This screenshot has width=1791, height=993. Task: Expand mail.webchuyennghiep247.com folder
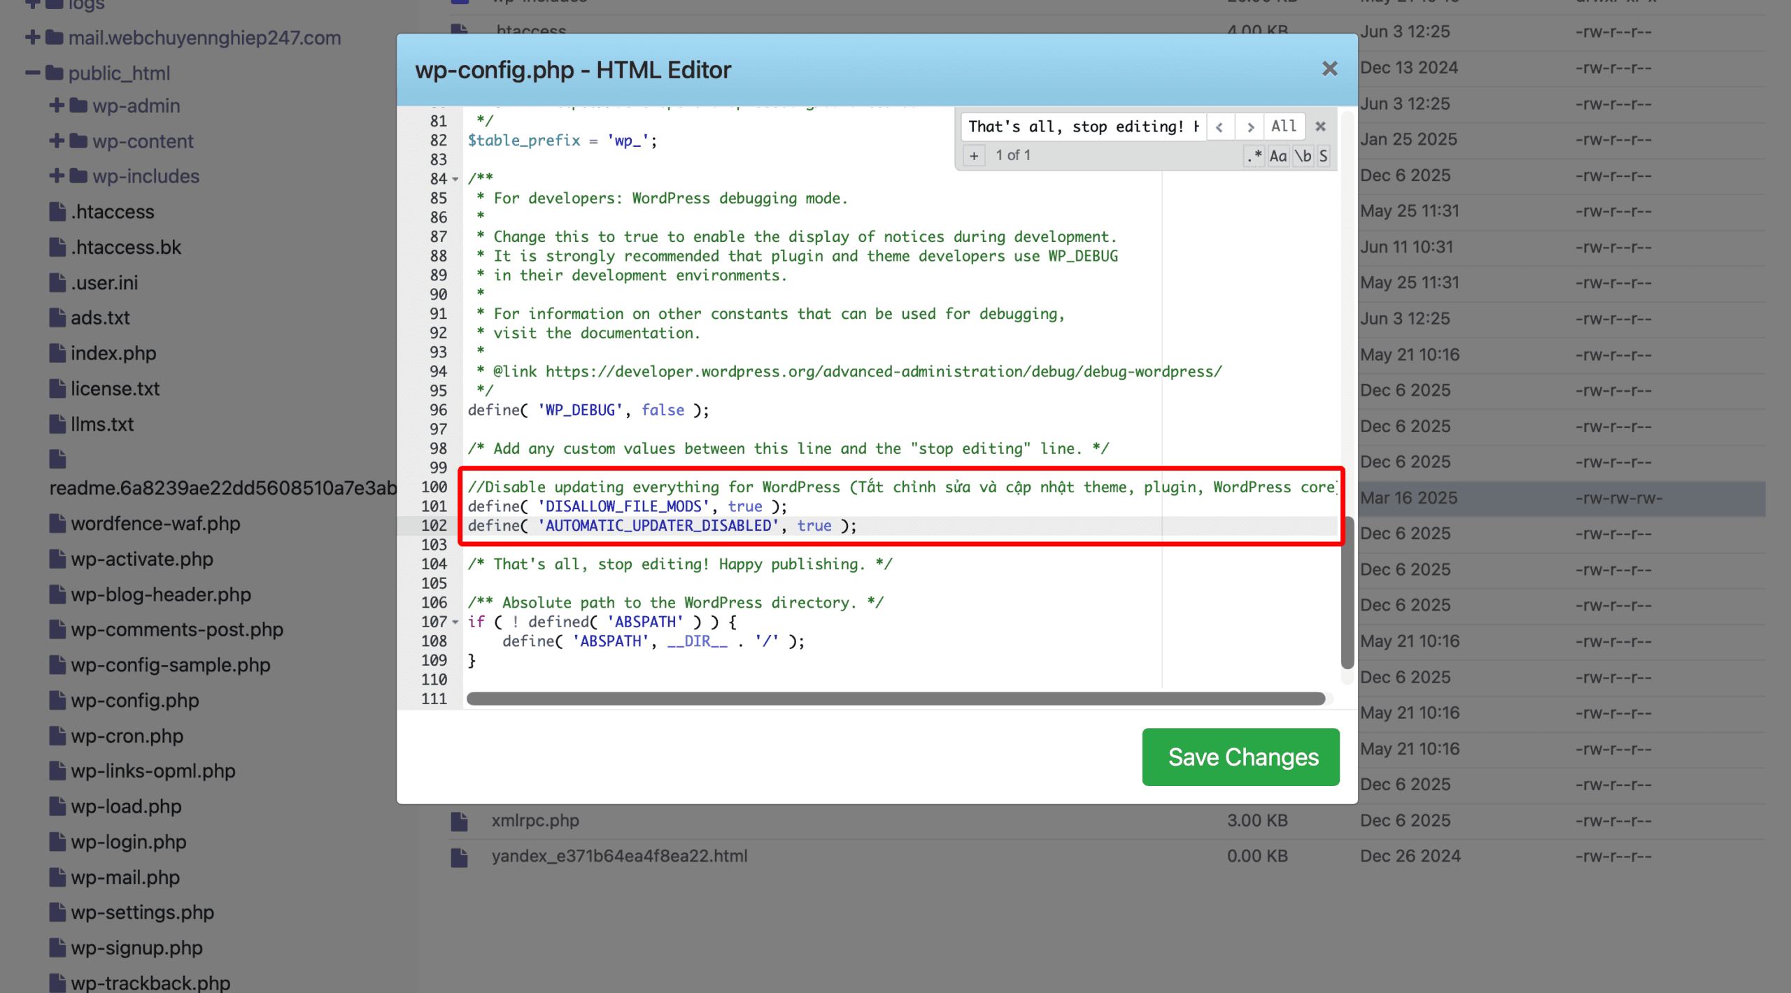[32, 37]
